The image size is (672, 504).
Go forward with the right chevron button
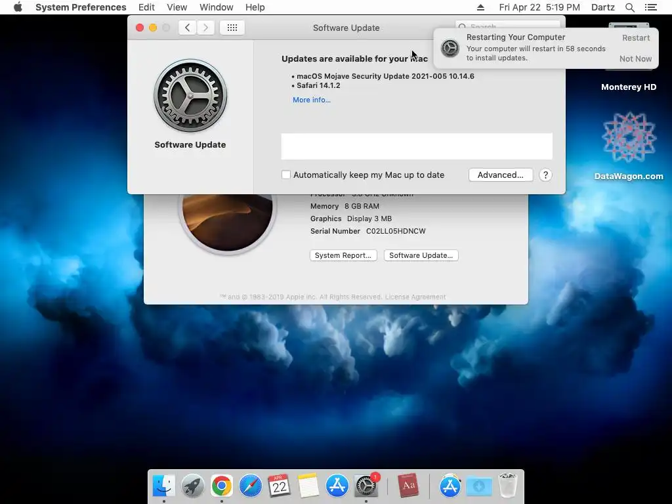205,28
